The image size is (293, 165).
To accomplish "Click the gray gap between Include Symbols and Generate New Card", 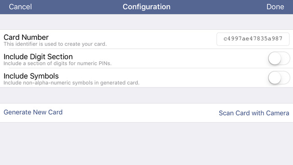I will click(146, 95).
